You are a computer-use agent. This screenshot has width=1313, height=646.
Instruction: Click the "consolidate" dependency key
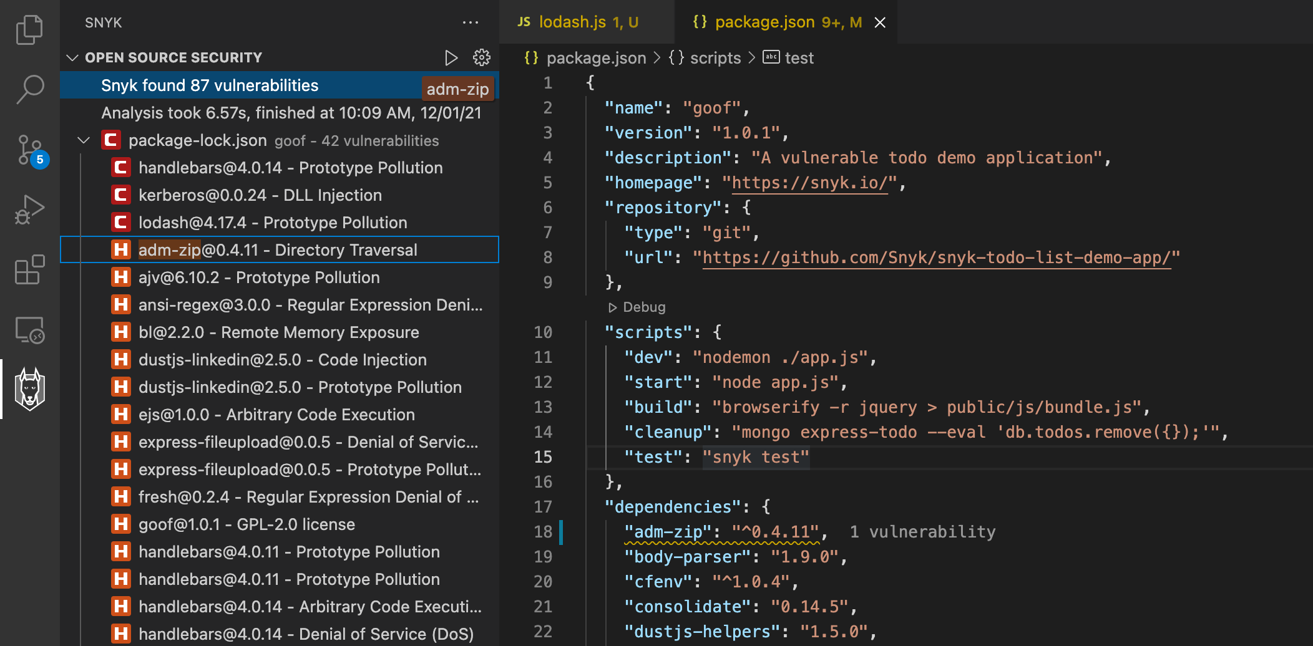[687, 607]
